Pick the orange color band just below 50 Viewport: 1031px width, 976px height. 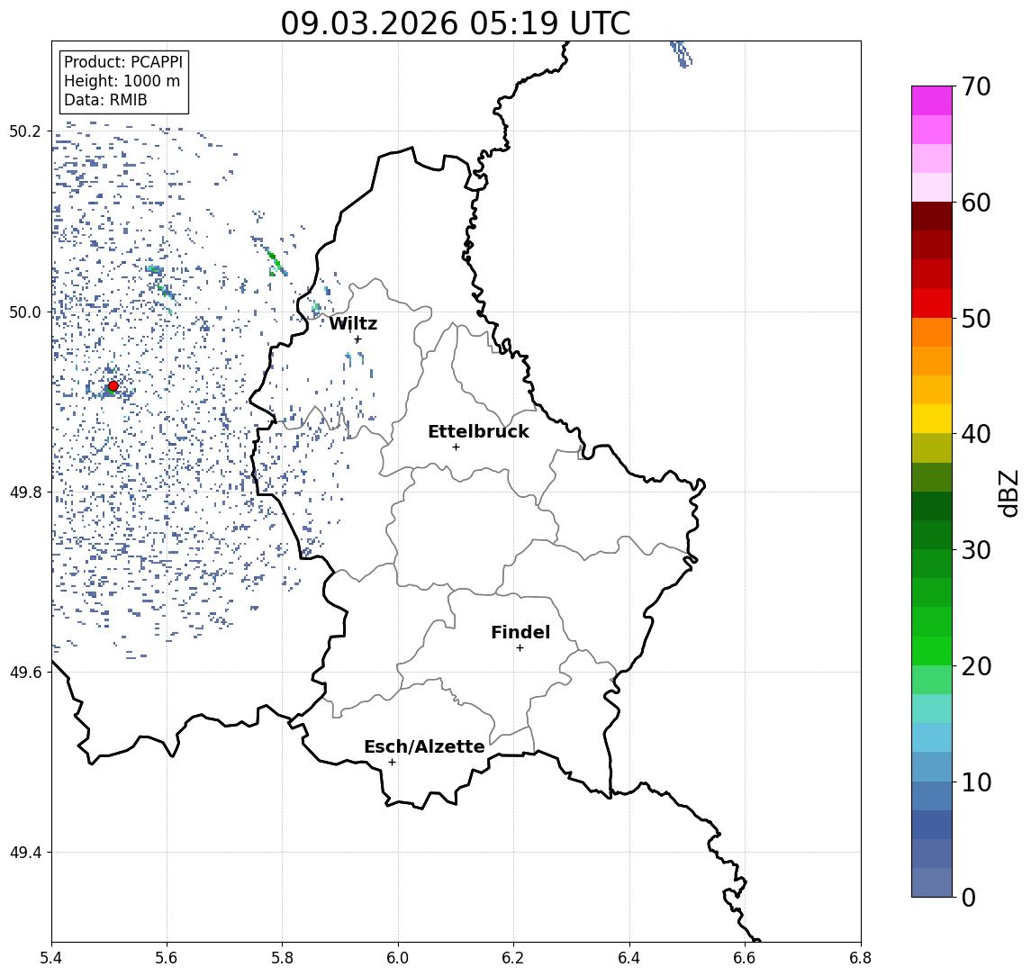pos(932,332)
